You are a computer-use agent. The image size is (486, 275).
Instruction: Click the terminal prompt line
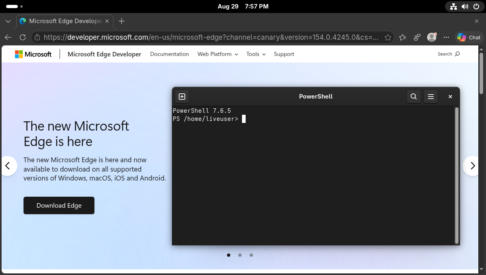point(209,119)
